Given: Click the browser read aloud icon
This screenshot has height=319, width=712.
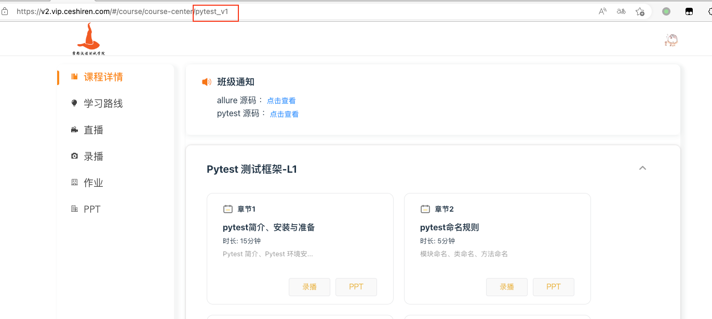Looking at the screenshot, I should click(x=602, y=11).
